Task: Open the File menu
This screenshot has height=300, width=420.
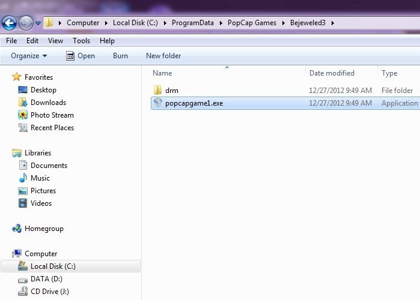Action: coord(11,41)
